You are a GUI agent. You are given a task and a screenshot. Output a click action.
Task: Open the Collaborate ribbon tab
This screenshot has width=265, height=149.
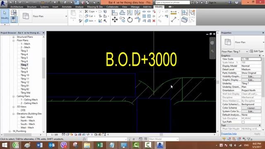click(x=112, y=7)
